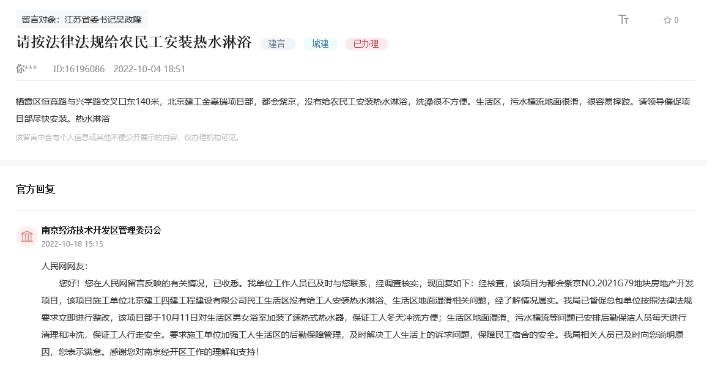Click the message ID 16196086
707x372 pixels.
79,69
